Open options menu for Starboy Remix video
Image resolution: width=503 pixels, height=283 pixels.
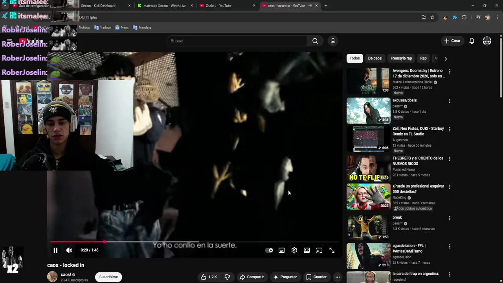[x=450, y=129]
